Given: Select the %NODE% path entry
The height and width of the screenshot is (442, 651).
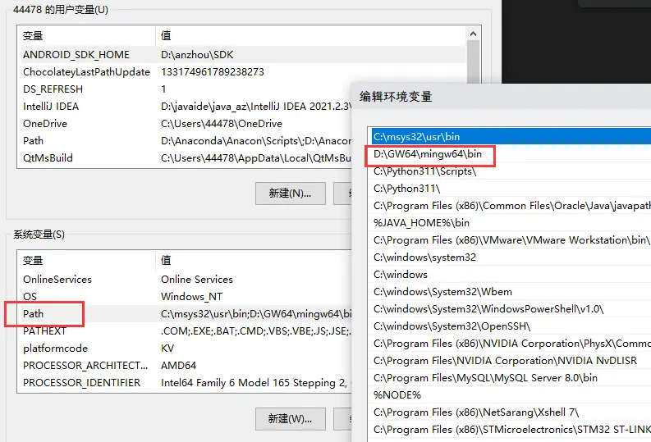Looking at the screenshot, I should [x=397, y=394].
